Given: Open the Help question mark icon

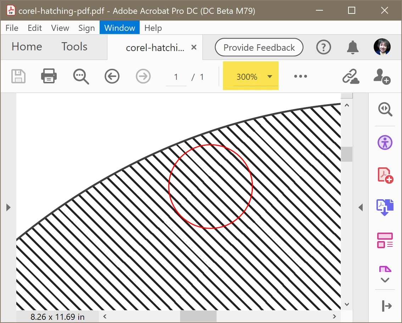Looking at the screenshot, I should coord(324,47).
